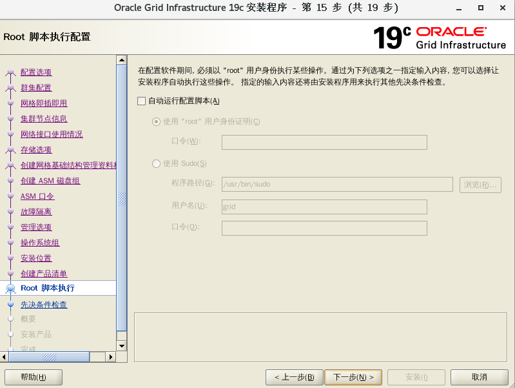Open the 管理选项 step link
Viewport: 515px width, 388px height.
(36, 227)
